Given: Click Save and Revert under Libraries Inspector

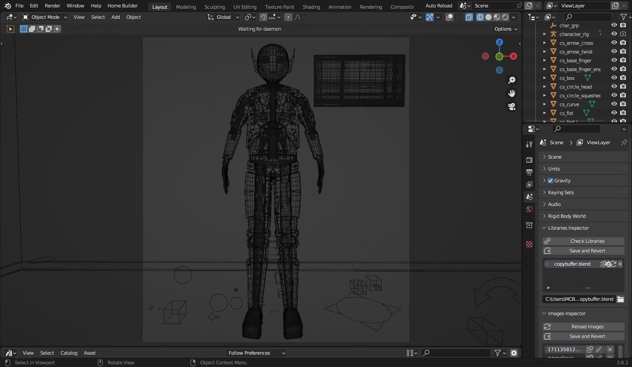Looking at the screenshot, I should 583,251.
